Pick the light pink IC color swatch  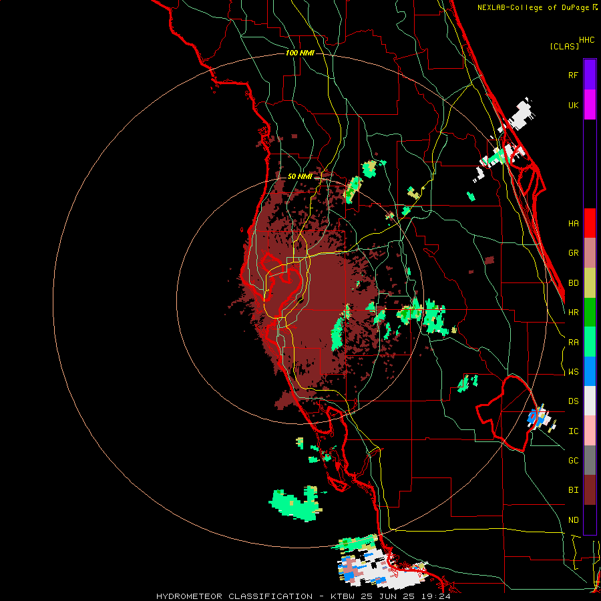[x=590, y=431]
